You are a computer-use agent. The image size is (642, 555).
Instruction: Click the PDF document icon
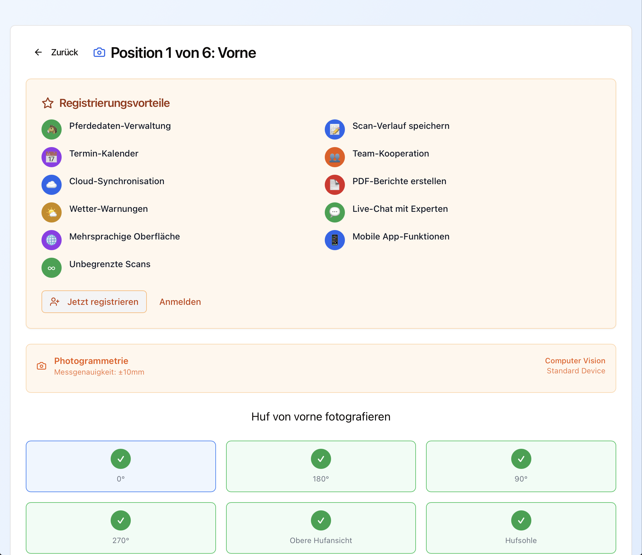pos(335,185)
